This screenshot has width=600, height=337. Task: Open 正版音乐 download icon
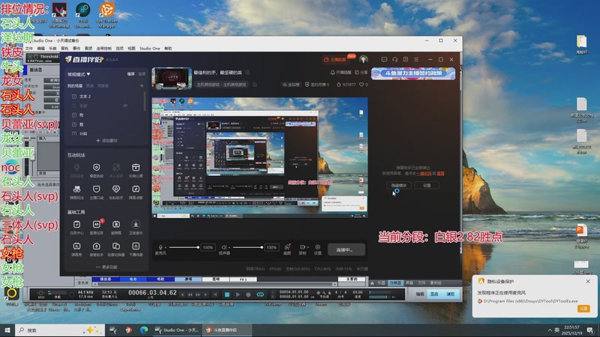(x=136, y=224)
